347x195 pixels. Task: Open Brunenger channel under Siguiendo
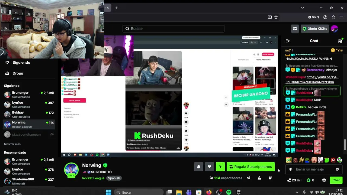pyautogui.click(x=29, y=95)
